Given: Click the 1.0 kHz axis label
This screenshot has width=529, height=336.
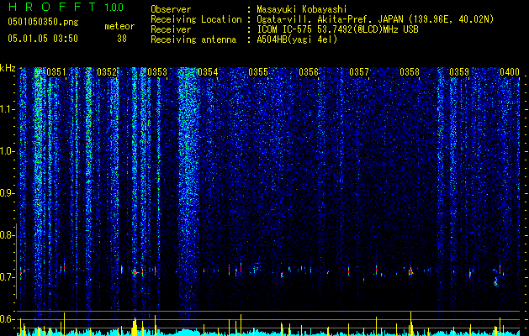Looking at the screenshot, I should pos(8,151).
